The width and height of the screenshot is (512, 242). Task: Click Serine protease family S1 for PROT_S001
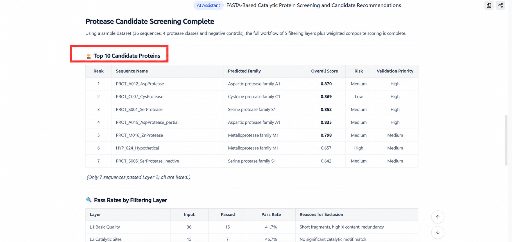coord(252,110)
